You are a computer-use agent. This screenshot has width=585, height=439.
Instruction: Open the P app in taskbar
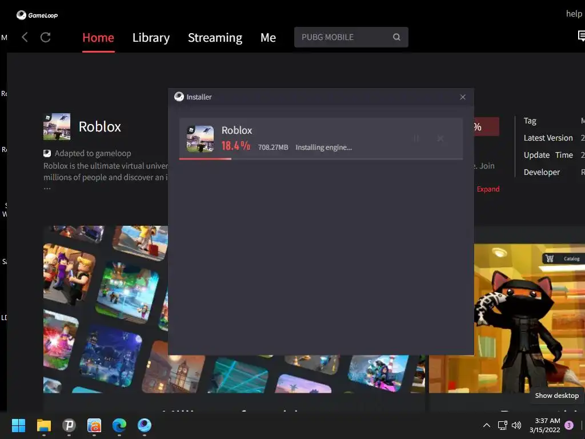point(69,425)
